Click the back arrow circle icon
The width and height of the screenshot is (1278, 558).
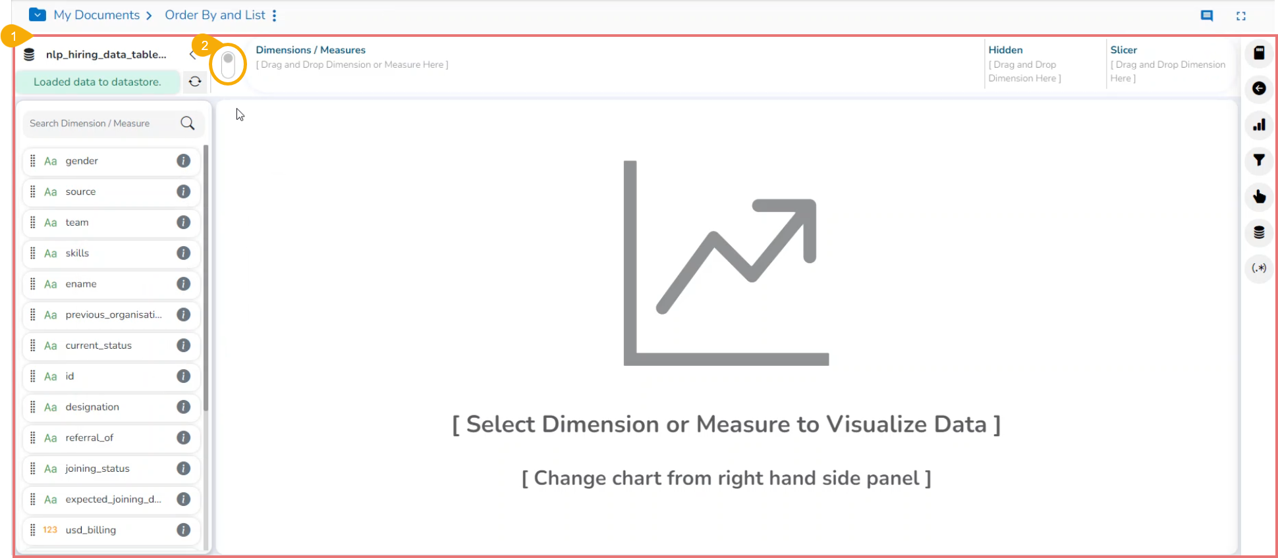click(x=1259, y=88)
